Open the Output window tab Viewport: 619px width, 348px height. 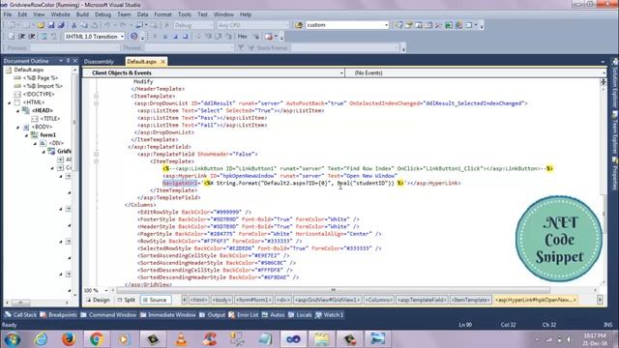pos(213,315)
